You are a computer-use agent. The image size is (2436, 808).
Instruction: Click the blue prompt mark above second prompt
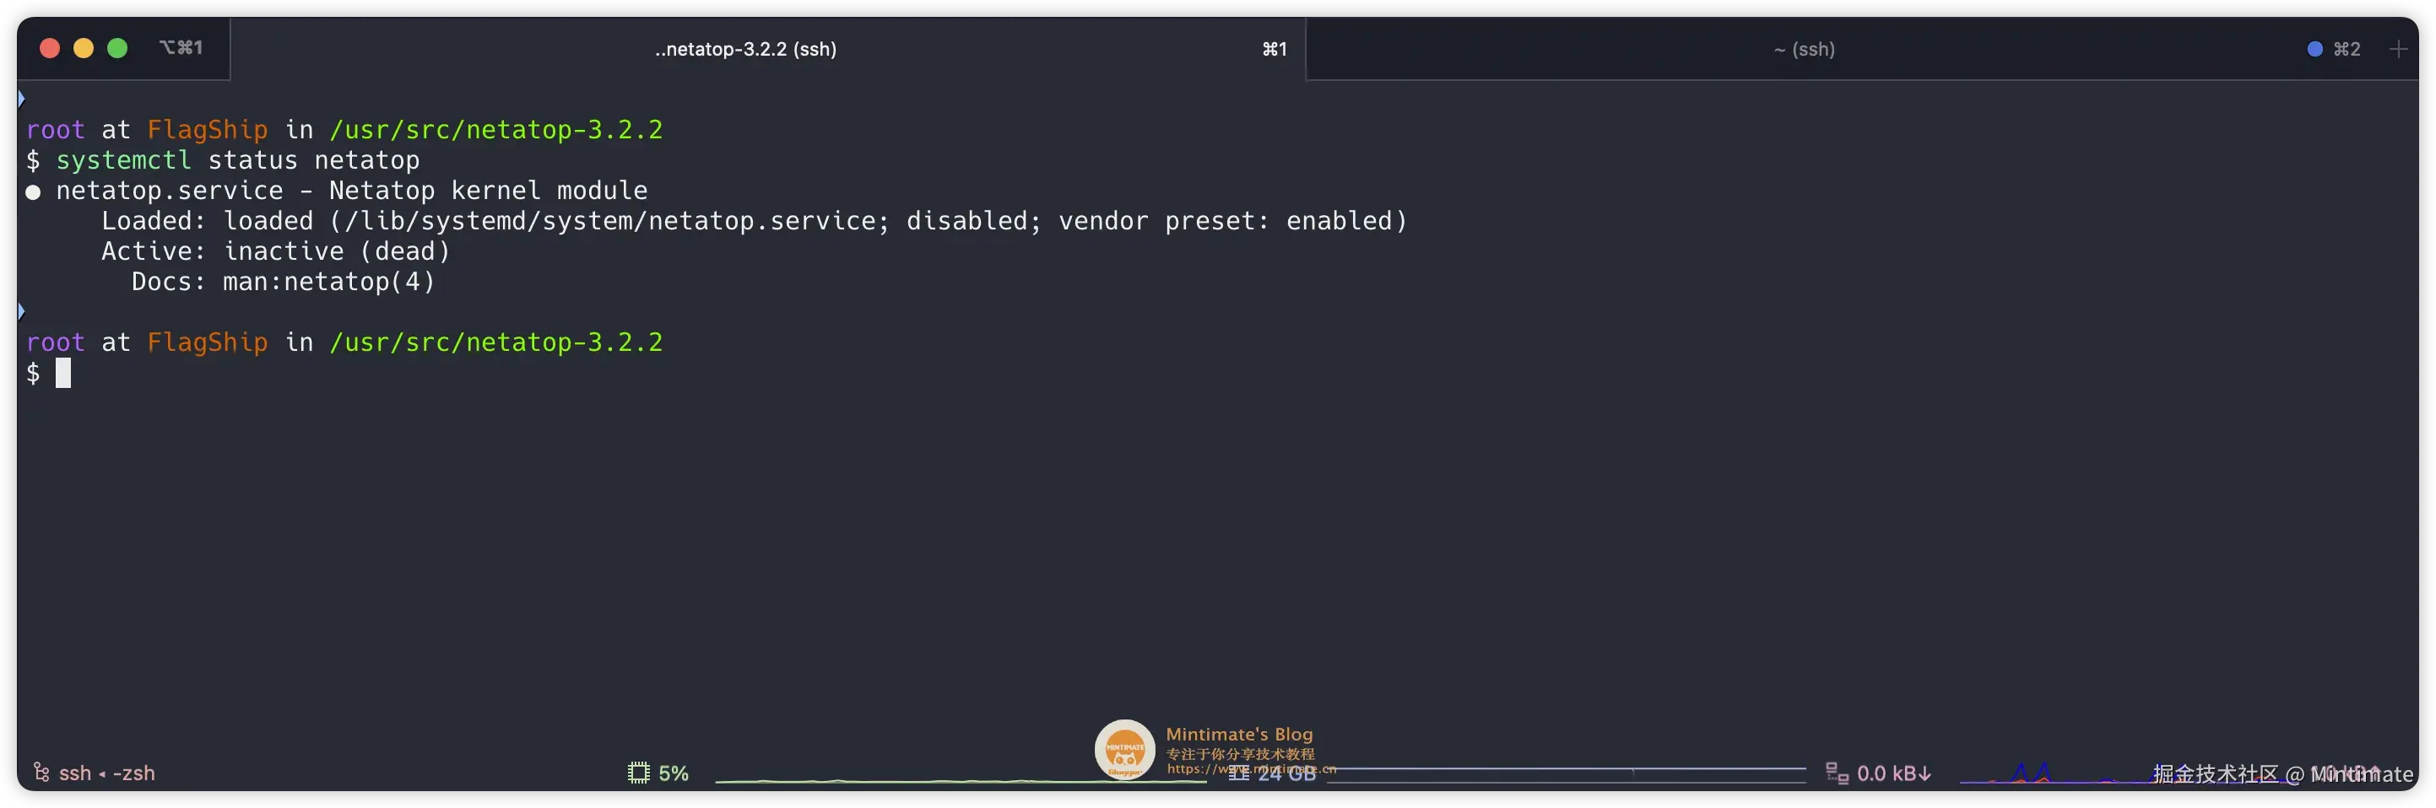tap(21, 311)
